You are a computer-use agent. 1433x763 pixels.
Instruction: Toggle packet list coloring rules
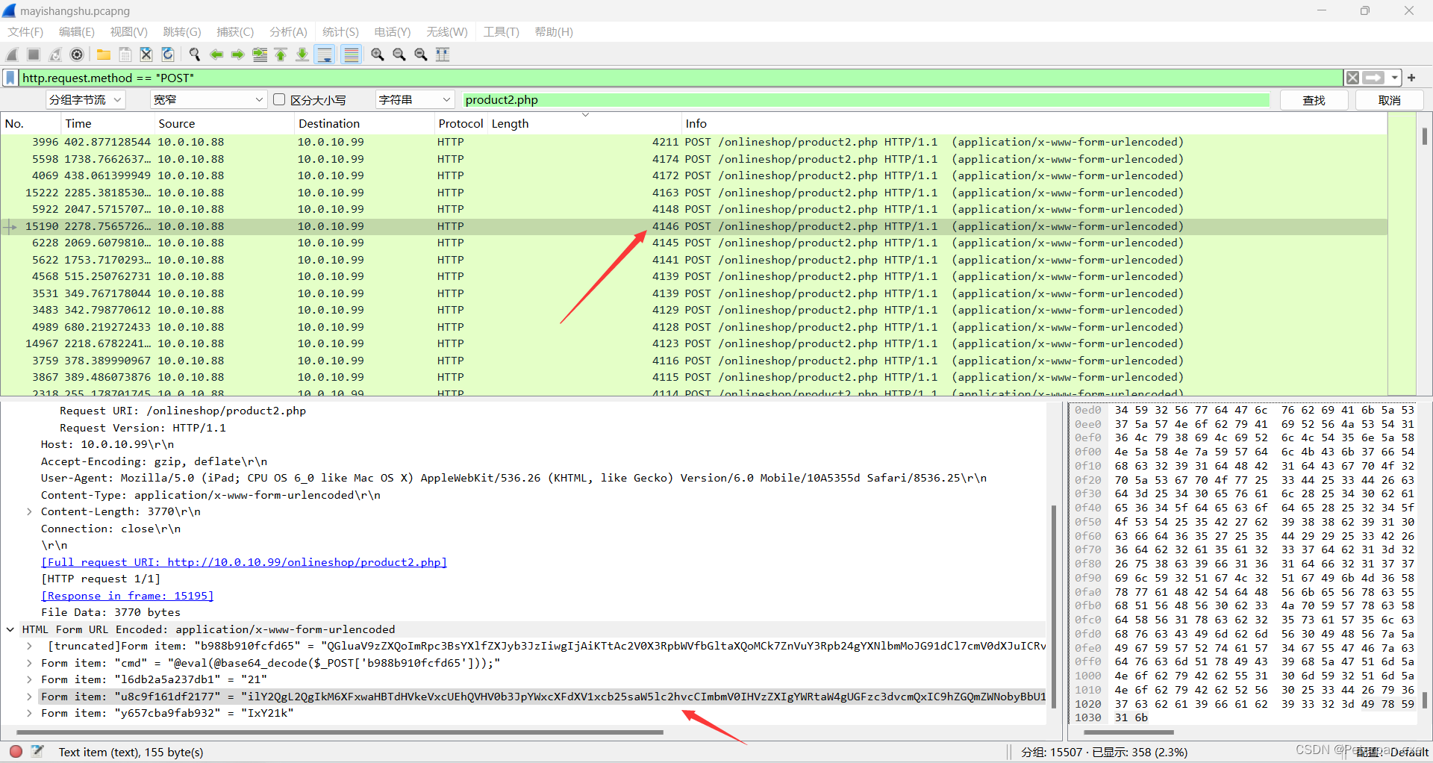point(352,54)
